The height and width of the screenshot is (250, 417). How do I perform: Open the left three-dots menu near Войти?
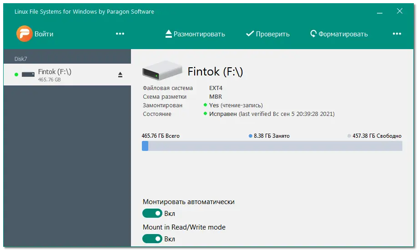point(120,34)
